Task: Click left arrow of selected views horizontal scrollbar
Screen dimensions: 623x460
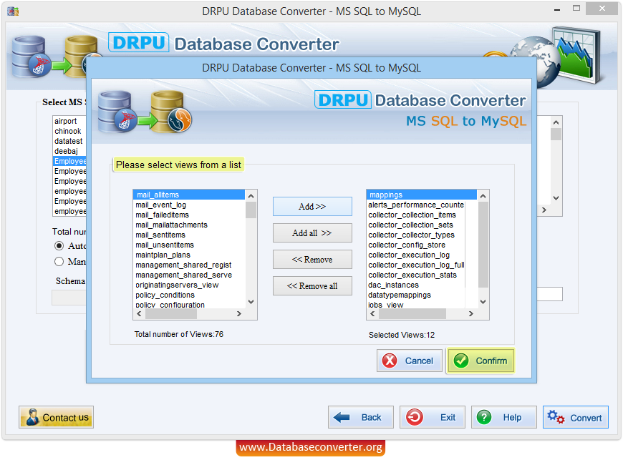Action: [372, 313]
